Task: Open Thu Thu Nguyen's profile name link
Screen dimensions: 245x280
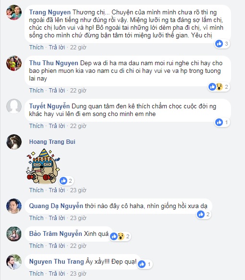Action: pyautogui.click(x=54, y=63)
